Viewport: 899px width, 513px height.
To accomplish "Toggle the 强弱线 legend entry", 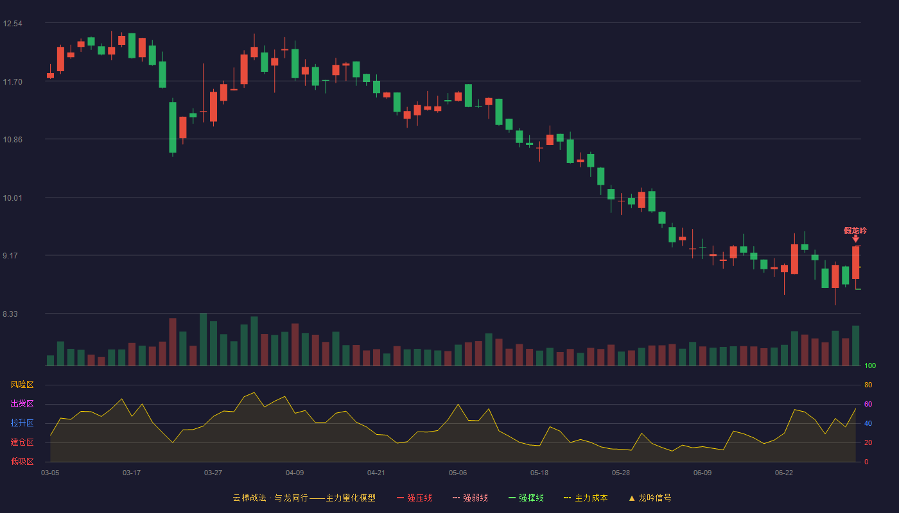I will pyautogui.click(x=470, y=498).
